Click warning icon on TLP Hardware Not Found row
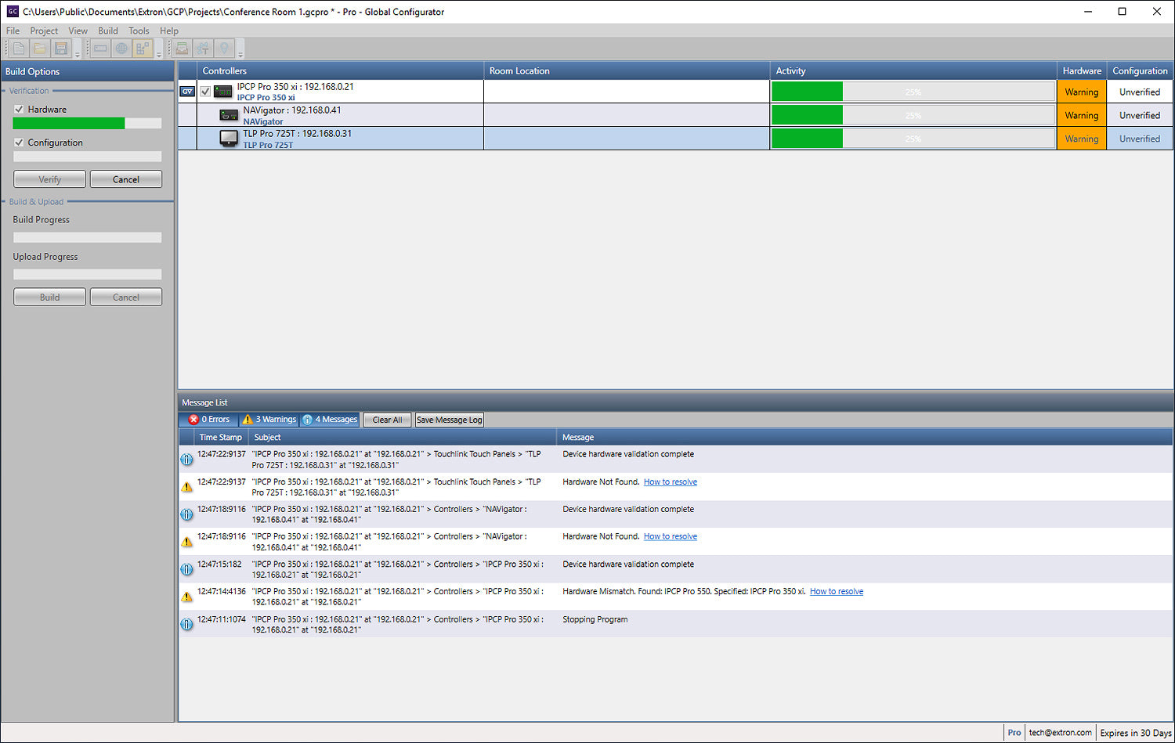Image resolution: width=1175 pixels, height=743 pixels. coord(186,487)
